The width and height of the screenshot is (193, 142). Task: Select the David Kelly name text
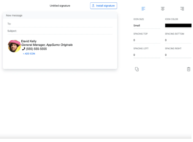point(29,41)
